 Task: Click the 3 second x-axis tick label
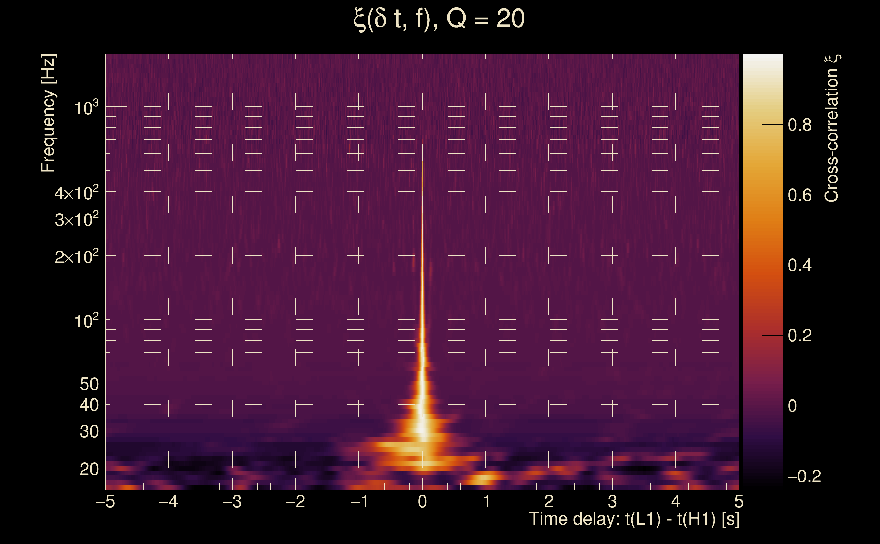pyautogui.click(x=612, y=502)
